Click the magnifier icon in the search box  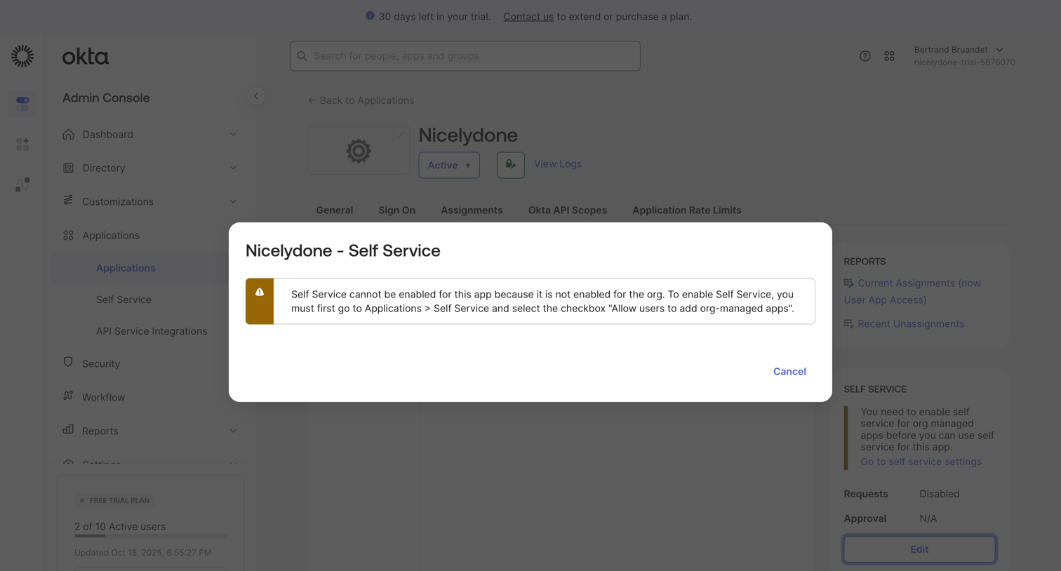[x=302, y=56]
